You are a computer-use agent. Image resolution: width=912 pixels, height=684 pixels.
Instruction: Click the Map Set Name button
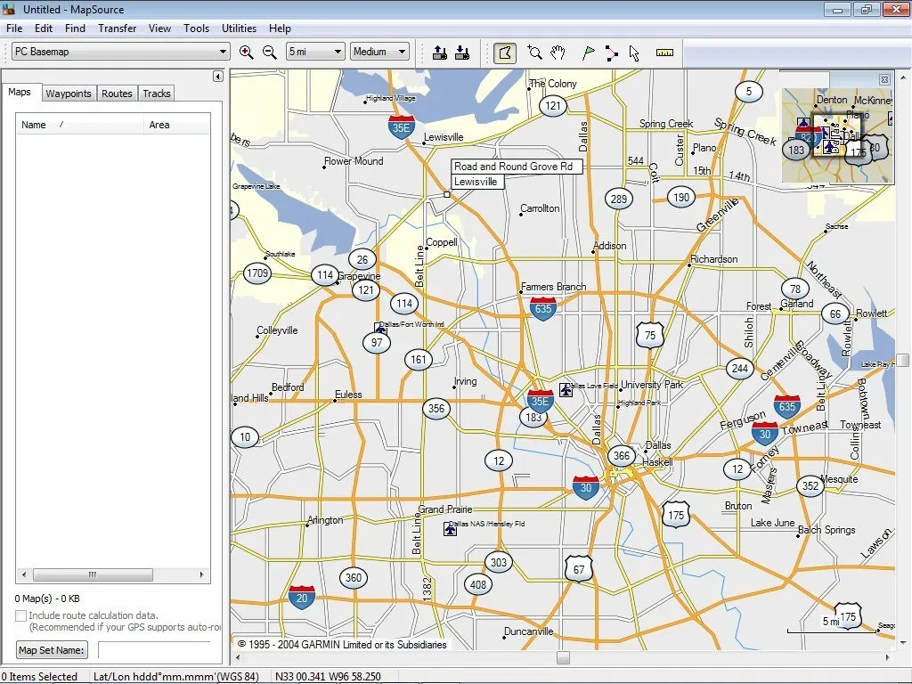click(52, 650)
